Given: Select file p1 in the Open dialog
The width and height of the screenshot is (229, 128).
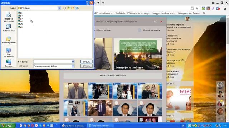Looking at the screenshot, I should 20,13.
